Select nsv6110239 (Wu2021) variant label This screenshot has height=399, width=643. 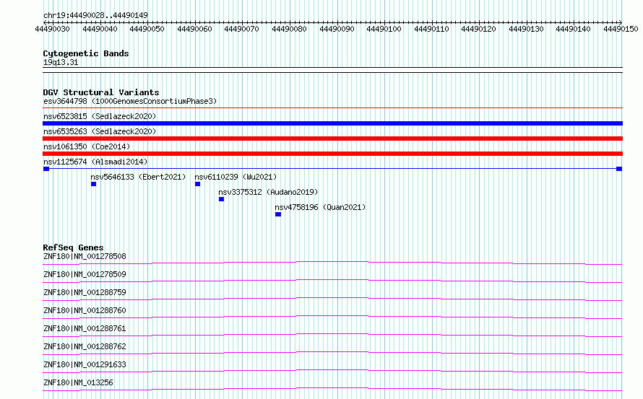click(x=236, y=177)
